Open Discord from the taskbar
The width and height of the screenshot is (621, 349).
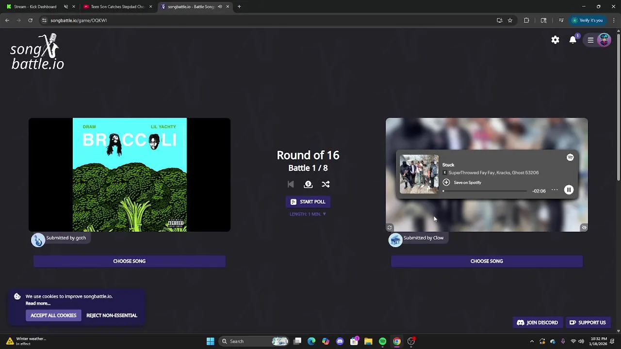coord(340,341)
